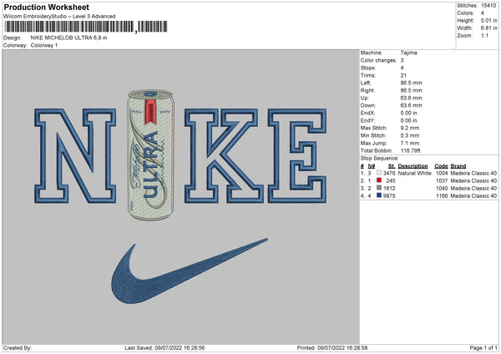The width and height of the screenshot is (501, 354).
Task: Click the Code column header
Action: (441, 166)
